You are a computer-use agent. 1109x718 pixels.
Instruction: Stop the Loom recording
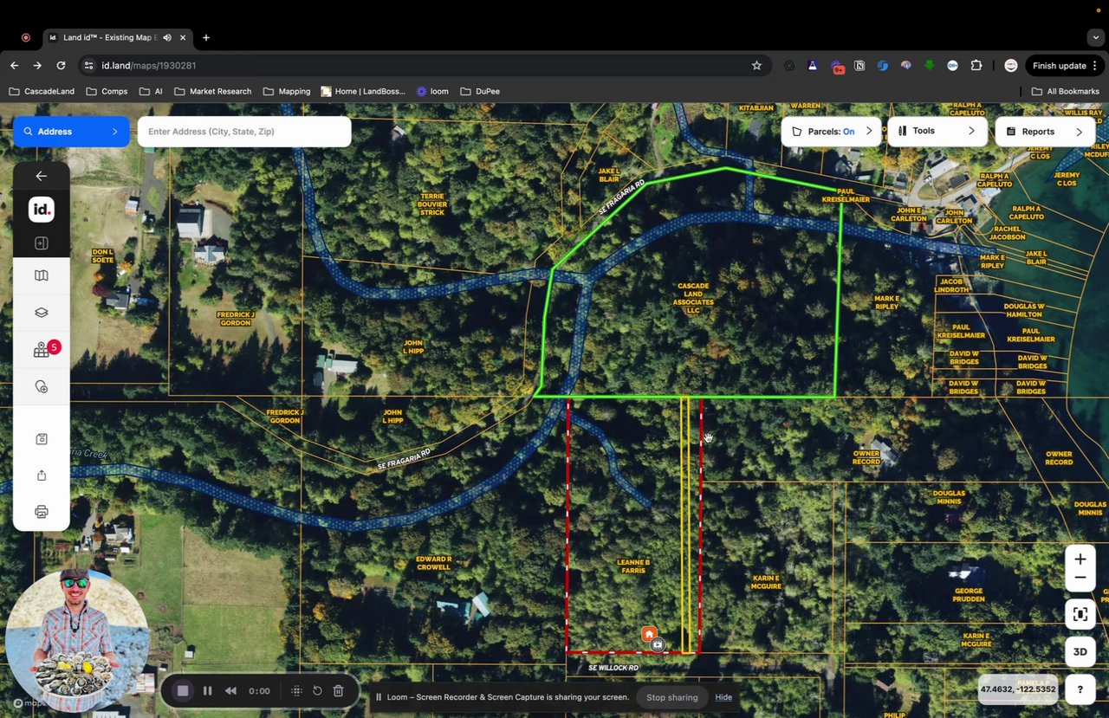(183, 691)
